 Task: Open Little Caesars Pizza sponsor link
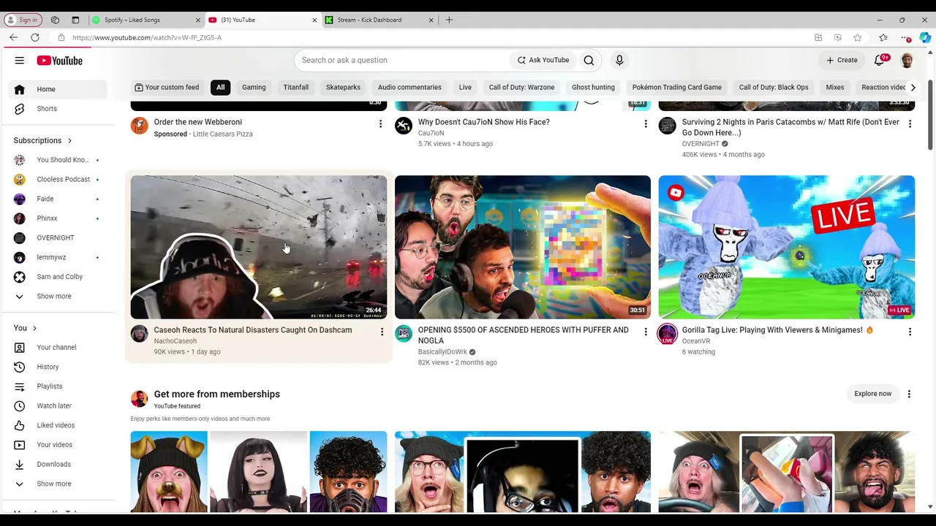222,134
